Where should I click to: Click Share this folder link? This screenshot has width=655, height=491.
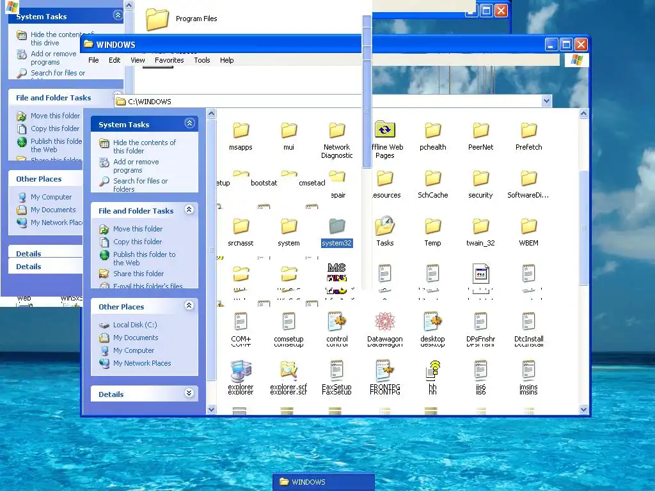click(138, 274)
